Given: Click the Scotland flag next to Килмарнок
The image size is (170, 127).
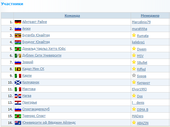Looking at the screenshot, I should (x=18, y=82).
